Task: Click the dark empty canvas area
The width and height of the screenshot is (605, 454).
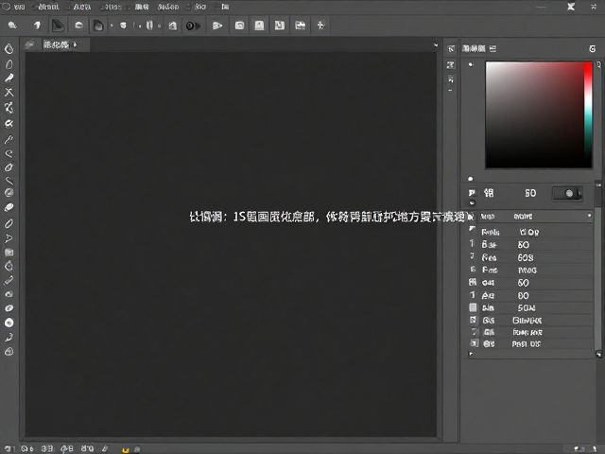Action: (x=231, y=244)
